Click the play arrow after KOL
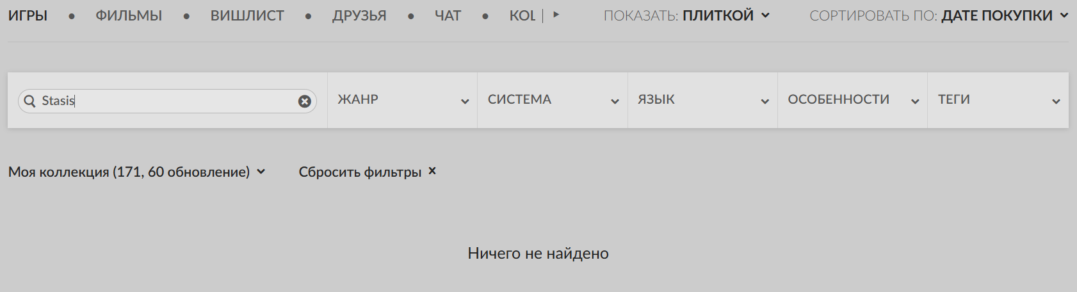Image resolution: width=1077 pixels, height=292 pixels. [x=556, y=15]
